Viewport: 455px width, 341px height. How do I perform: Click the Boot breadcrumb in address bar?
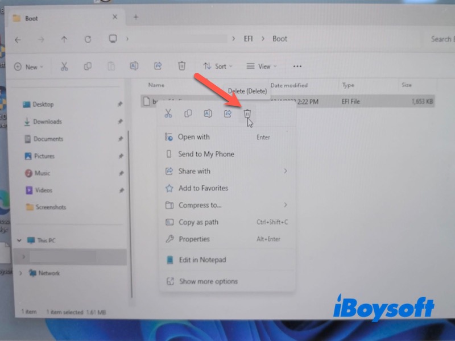pos(280,39)
